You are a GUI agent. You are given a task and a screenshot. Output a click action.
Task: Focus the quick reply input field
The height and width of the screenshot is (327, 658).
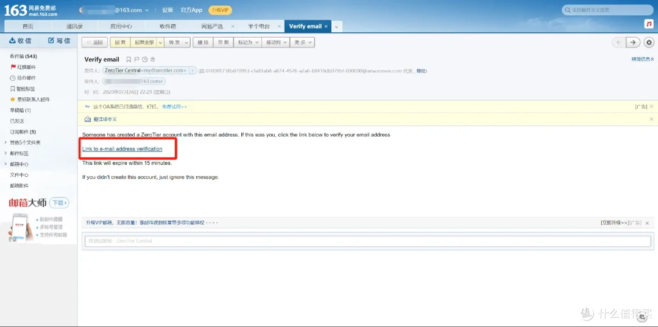click(367, 241)
